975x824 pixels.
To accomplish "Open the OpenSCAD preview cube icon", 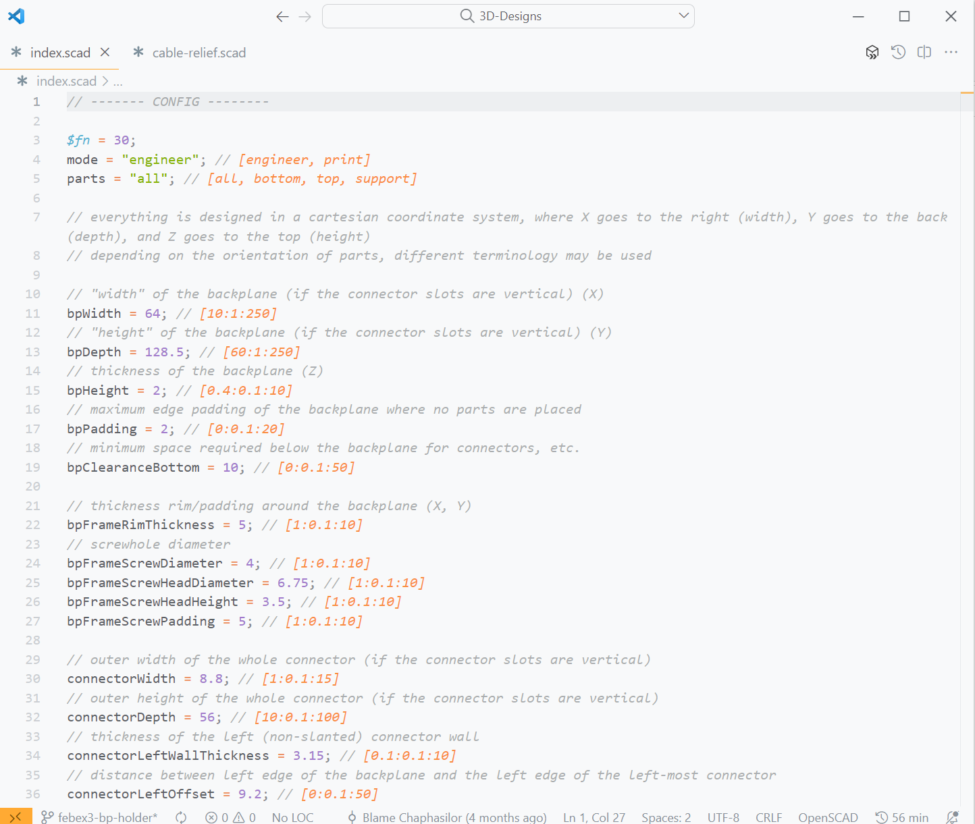I will (872, 53).
